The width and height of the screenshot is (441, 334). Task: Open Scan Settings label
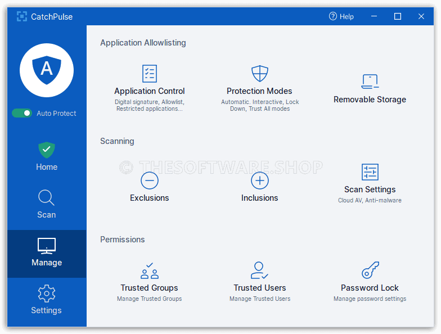[x=370, y=189]
